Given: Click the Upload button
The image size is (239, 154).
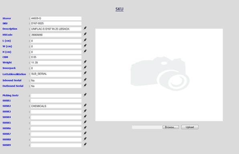Looking at the screenshot, I should [190, 127].
